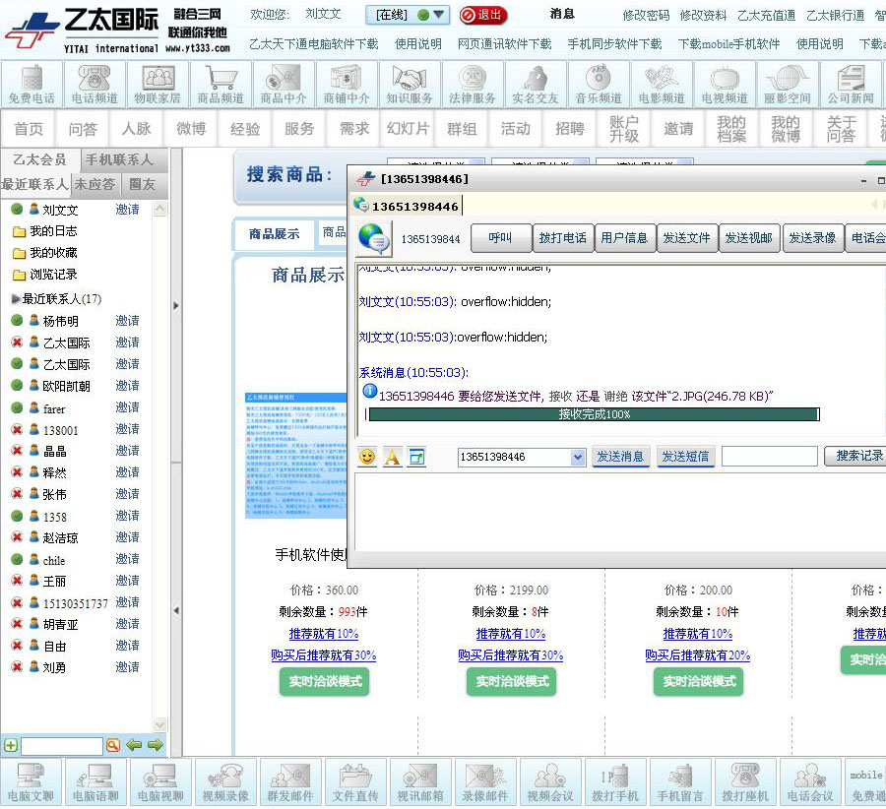Viewport: 886px width, 809px height.
Task: Click the chat message typing area
Action: pos(619,513)
